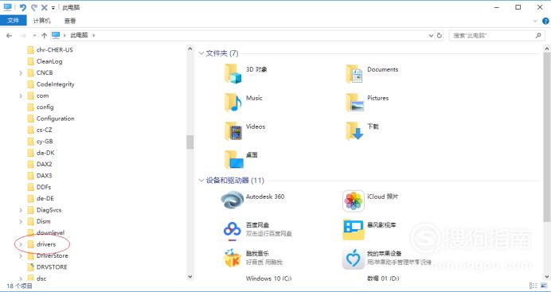The image size is (551, 292).
Task: Open the 3D 对象 folder icon
Action: click(233, 73)
